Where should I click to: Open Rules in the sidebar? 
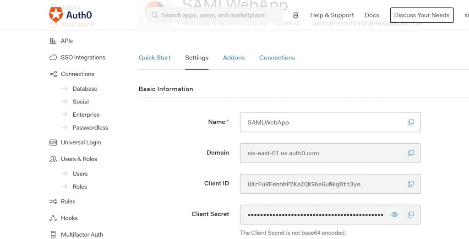pyautogui.click(x=68, y=201)
